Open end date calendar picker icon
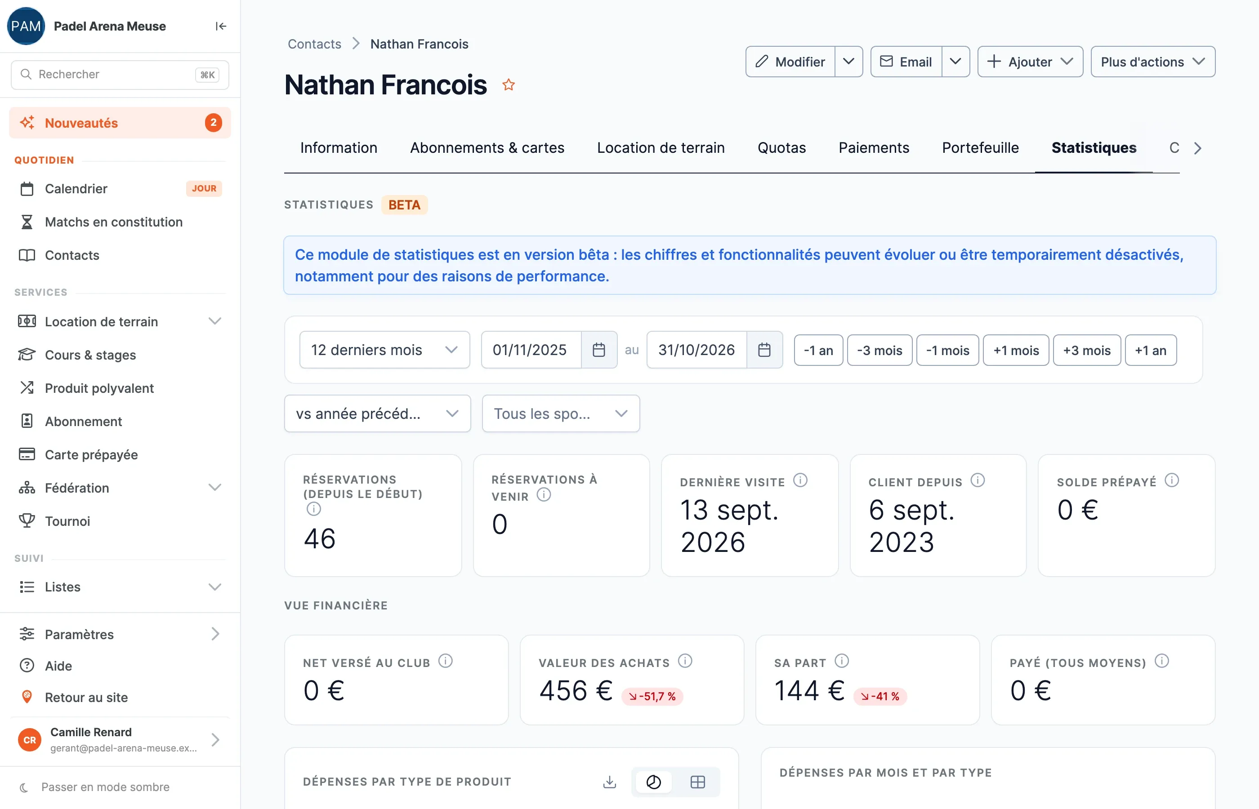 click(764, 350)
